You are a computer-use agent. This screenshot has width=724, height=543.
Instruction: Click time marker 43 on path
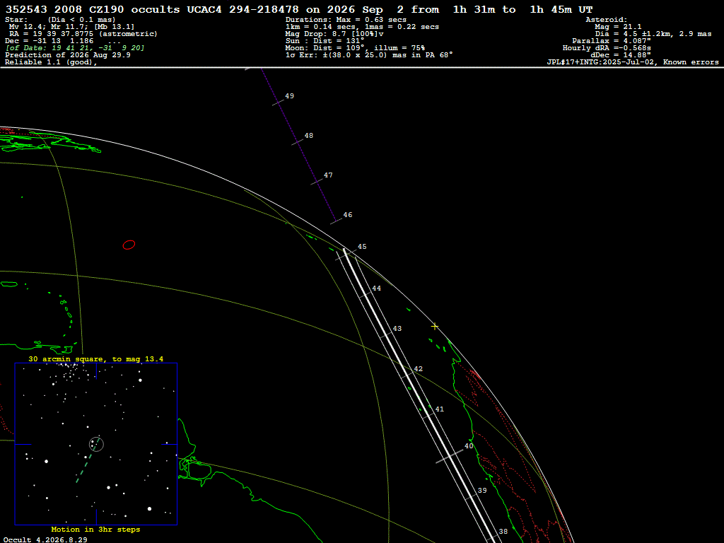(x=397, y=329)
